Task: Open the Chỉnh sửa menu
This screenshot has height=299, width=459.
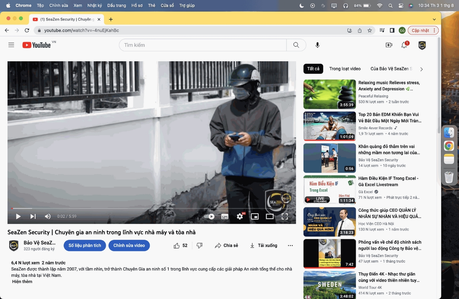Action: tap(59, 5)
